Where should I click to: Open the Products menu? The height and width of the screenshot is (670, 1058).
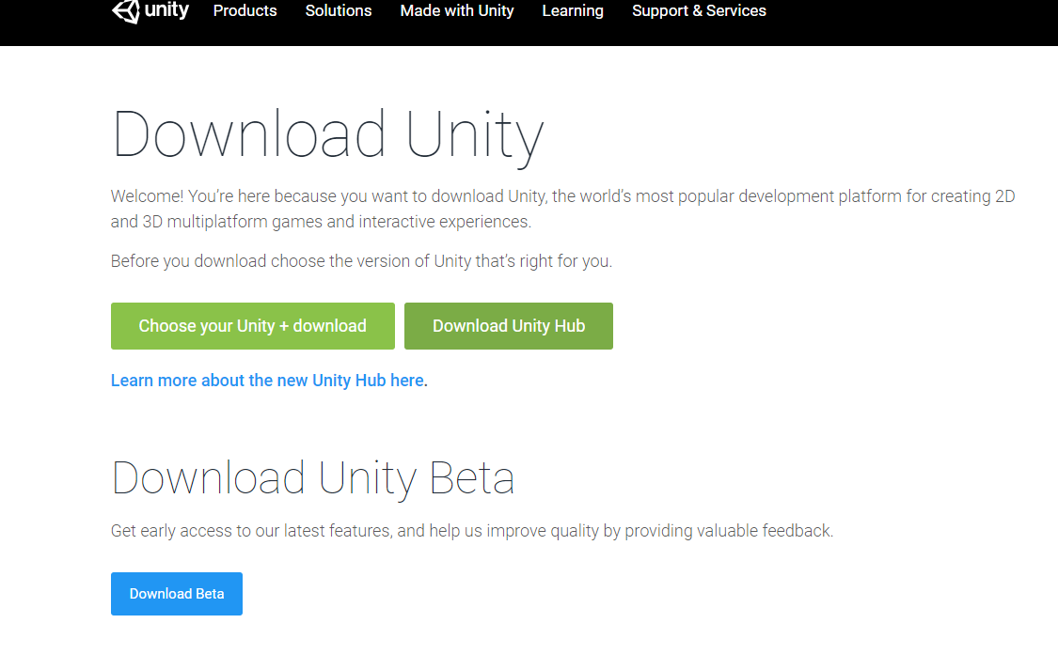tap(245, 10)
